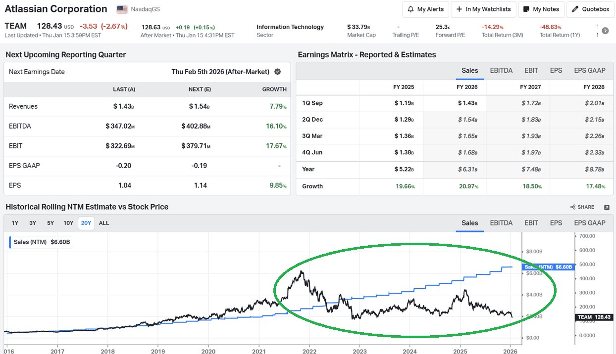Select the ALL chart range
Image resolution: width=616 pixels, height=354 pixels.
pos(104,223)
